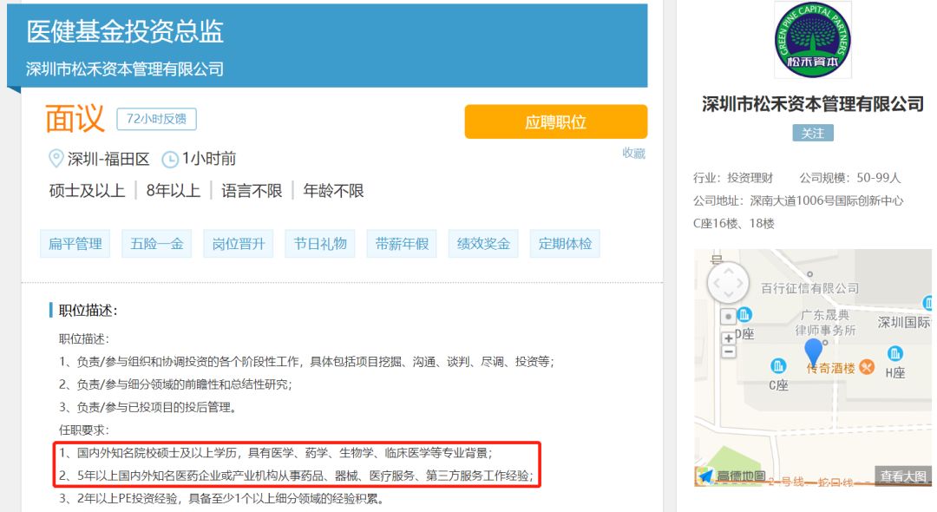Select the 节日礼物 benefit tag
937x512 pixels.
[x=320, y=244]
